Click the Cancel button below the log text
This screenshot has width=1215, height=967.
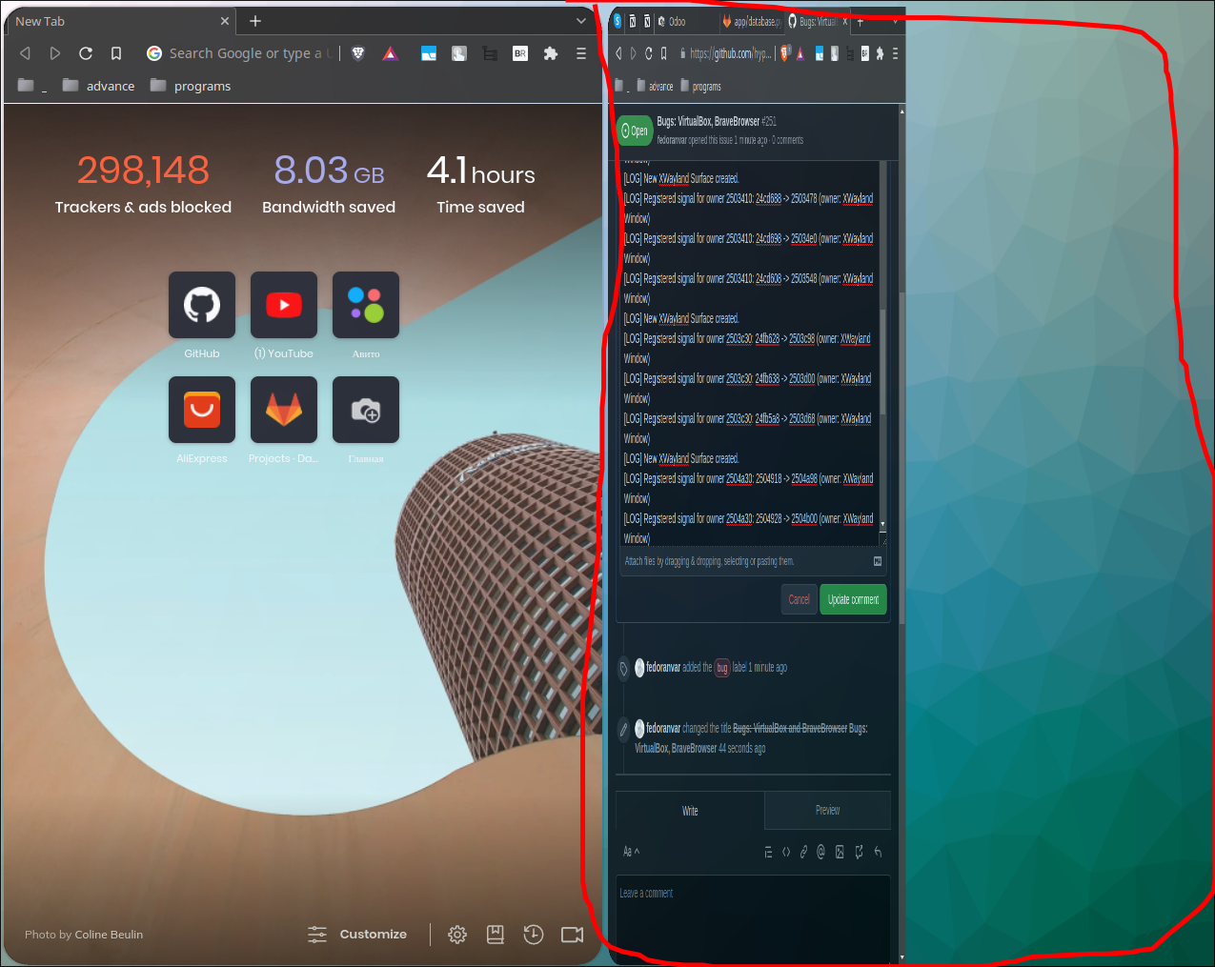click(x=799, y=599)
